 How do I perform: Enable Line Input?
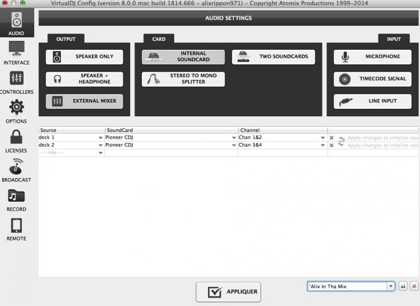(373, 101)
